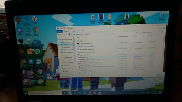
Task: Open the blue Файл tab in Explorer
Action: pos(59,31)
